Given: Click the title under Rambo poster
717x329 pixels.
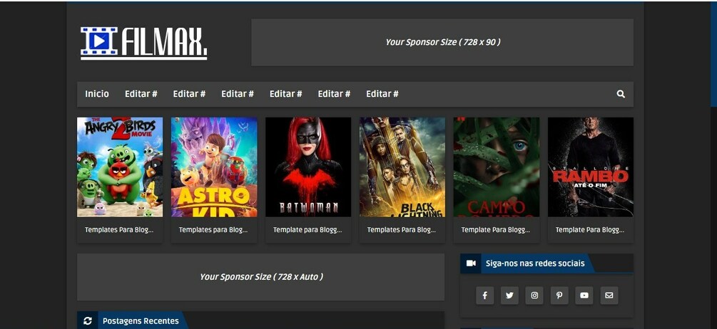Looking at the screenshot, I should coord(590,230).
